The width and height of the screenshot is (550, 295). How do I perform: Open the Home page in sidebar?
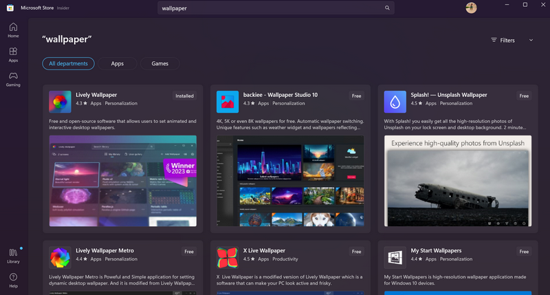(13, 30)
